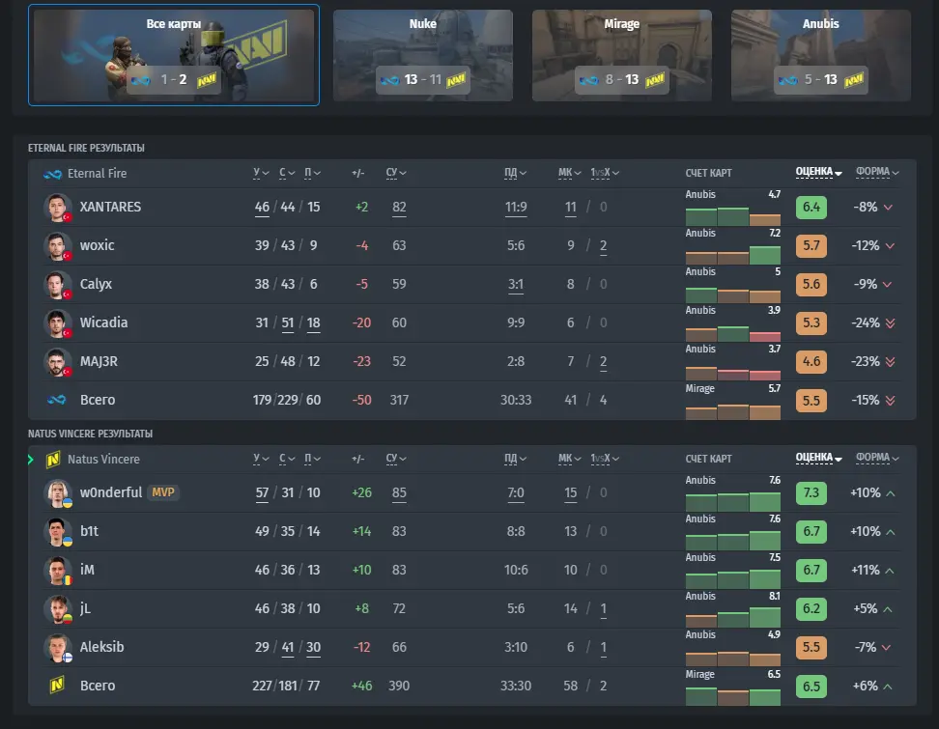Click Wicadia map score bar chart
Screen dimensions: 939x729
click(x=733, y=333)
